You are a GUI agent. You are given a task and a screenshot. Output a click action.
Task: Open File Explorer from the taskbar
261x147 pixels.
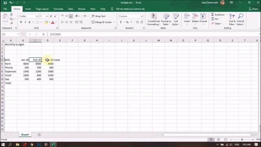(17, 145)
